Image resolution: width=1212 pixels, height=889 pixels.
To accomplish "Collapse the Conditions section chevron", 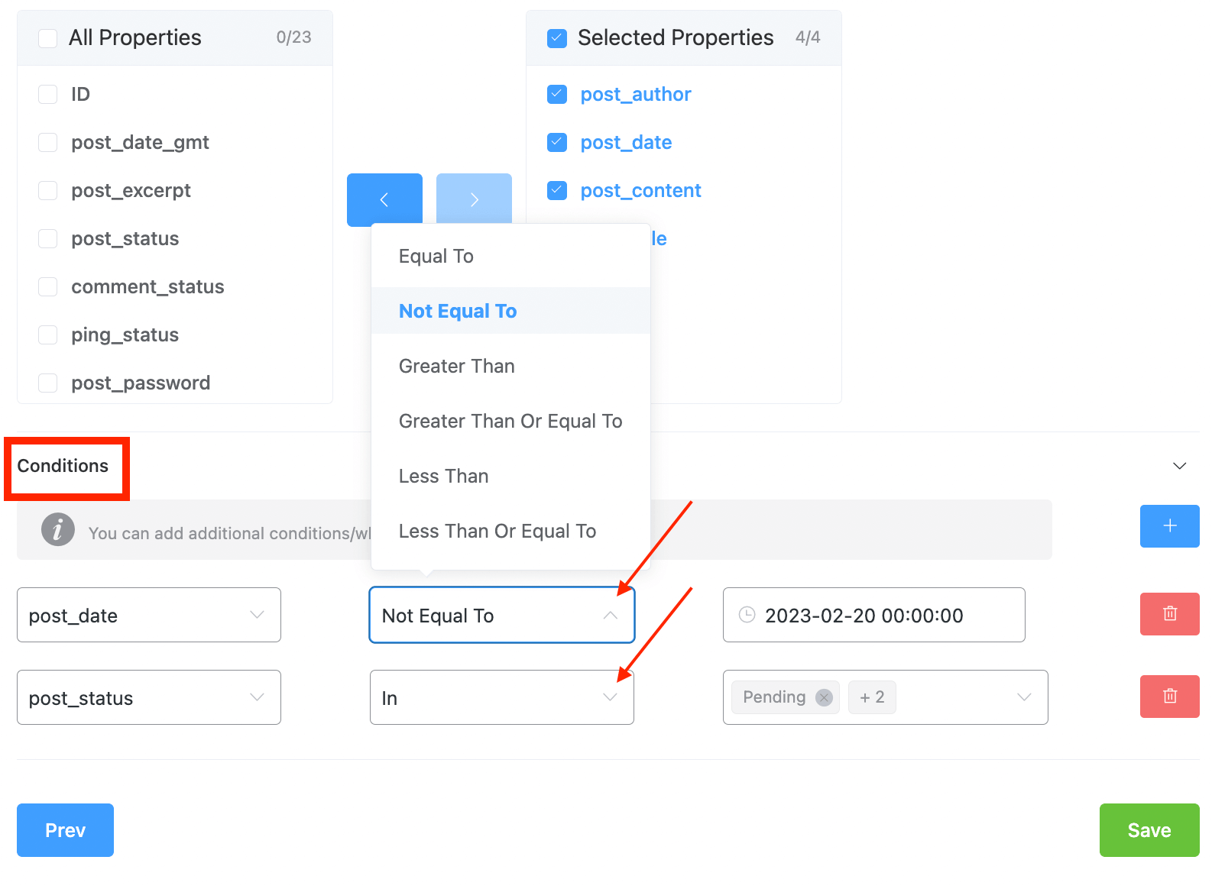I will tap(1179, 466).
